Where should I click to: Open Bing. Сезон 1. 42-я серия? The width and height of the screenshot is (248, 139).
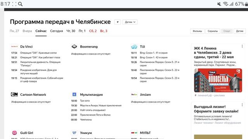pyautogui.click(x=149, y=58)
